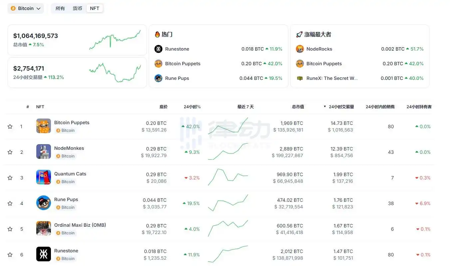View the 7-day sparkline chart for Bitcoin Puppets

[x=228, y=126]
